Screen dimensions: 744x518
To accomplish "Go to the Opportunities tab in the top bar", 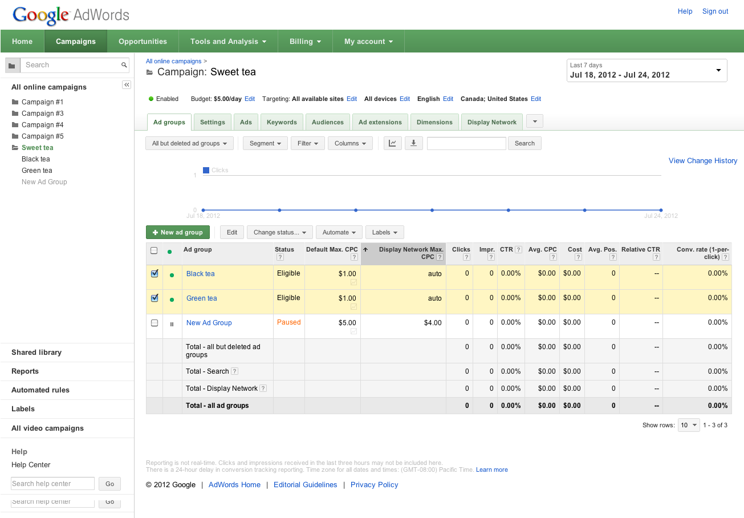I will tap(143, 41).
